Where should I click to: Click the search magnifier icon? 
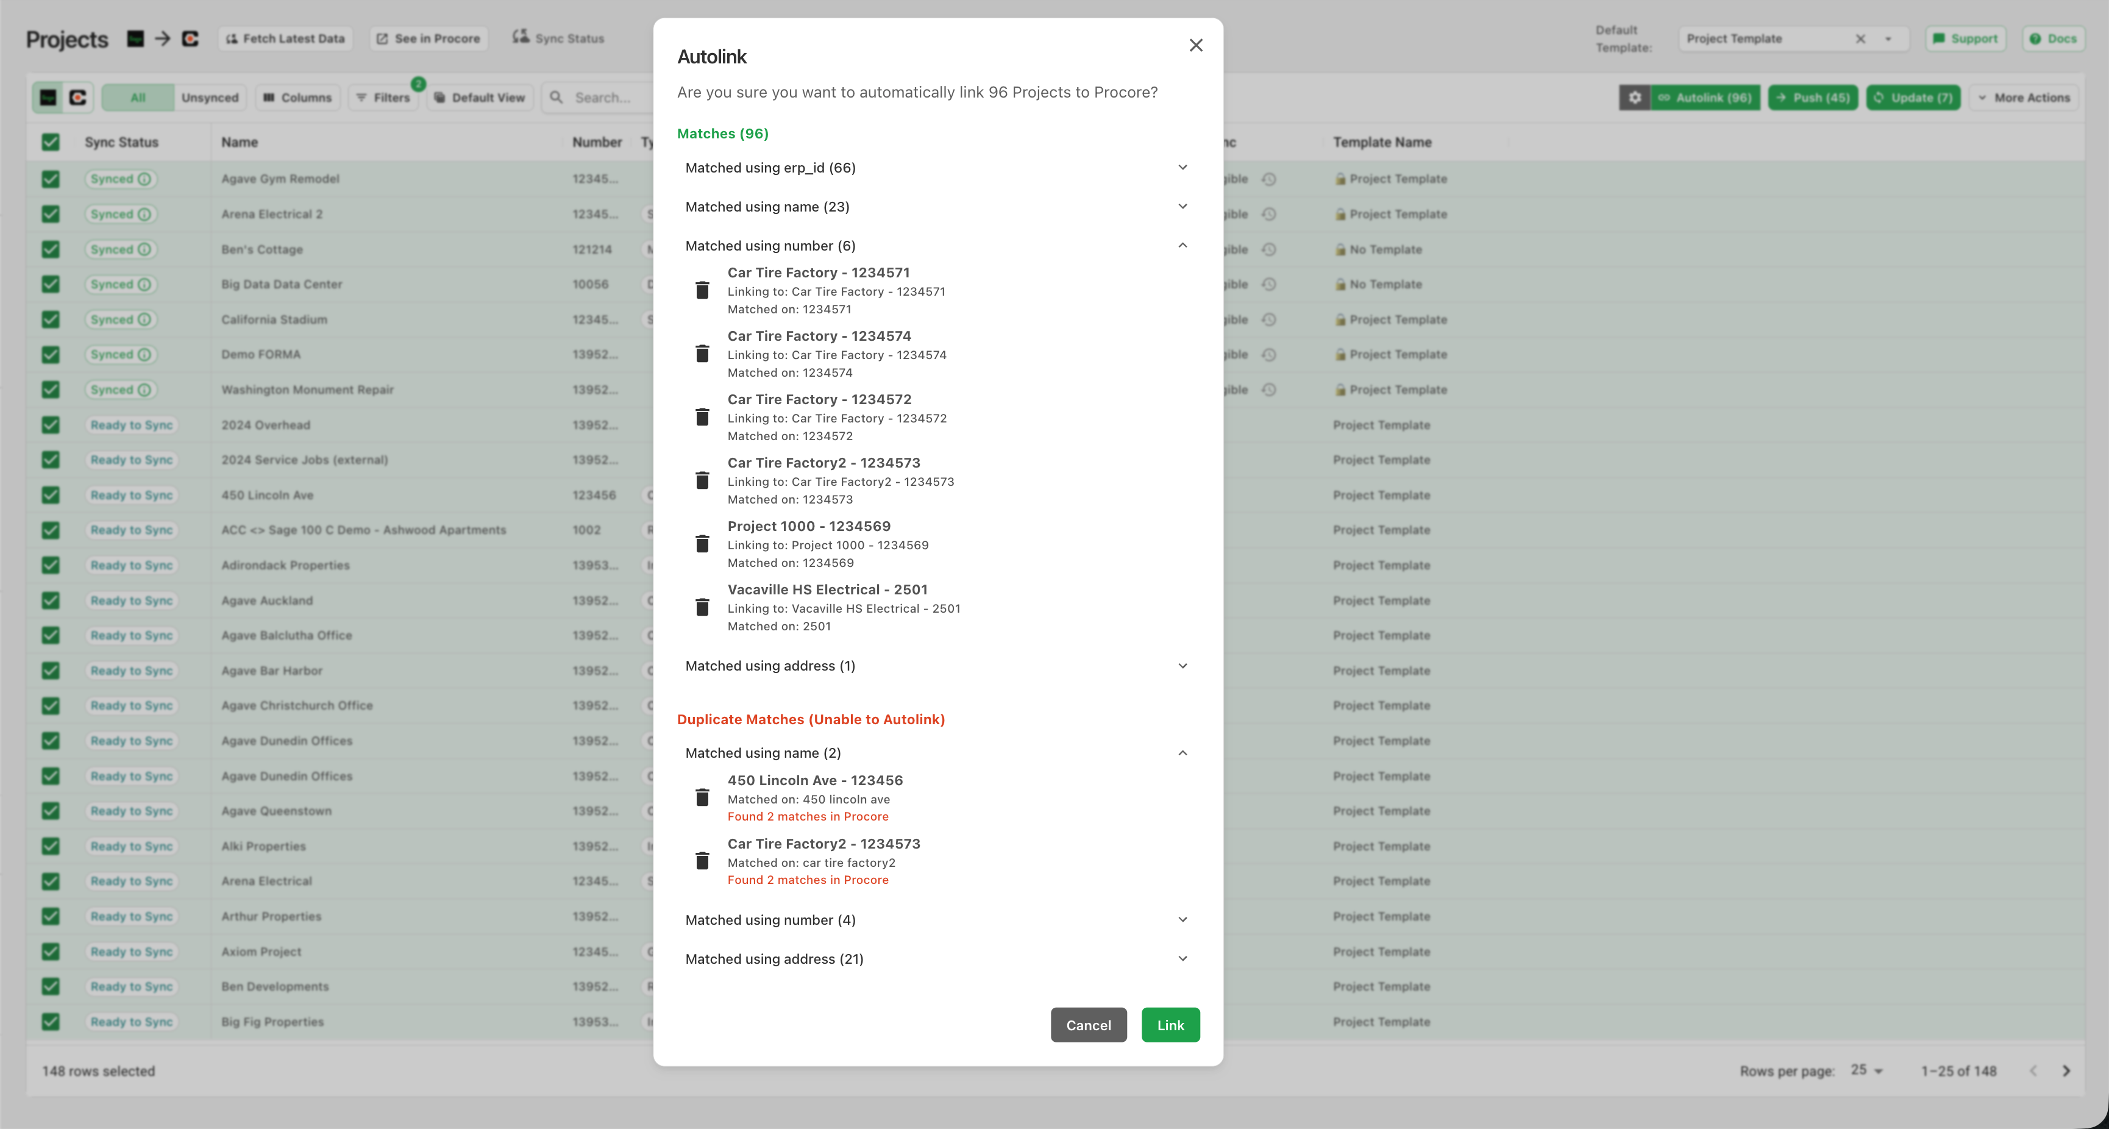tap(556, 98)
